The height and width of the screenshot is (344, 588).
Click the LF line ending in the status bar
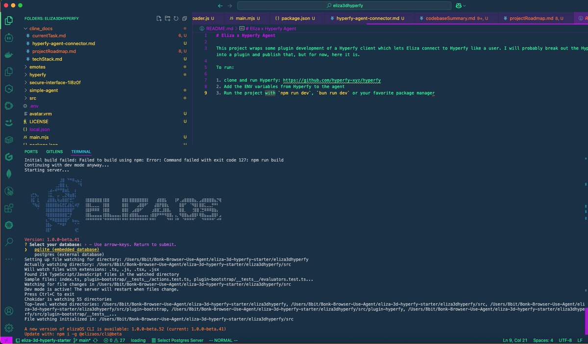coord(580,340)
